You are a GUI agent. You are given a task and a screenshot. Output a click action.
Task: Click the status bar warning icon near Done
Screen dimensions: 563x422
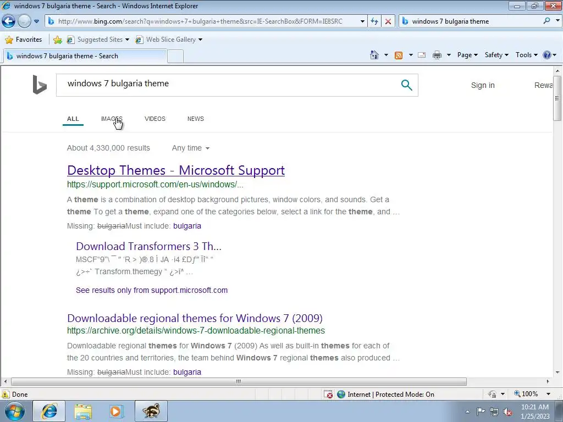click(5, 395)
